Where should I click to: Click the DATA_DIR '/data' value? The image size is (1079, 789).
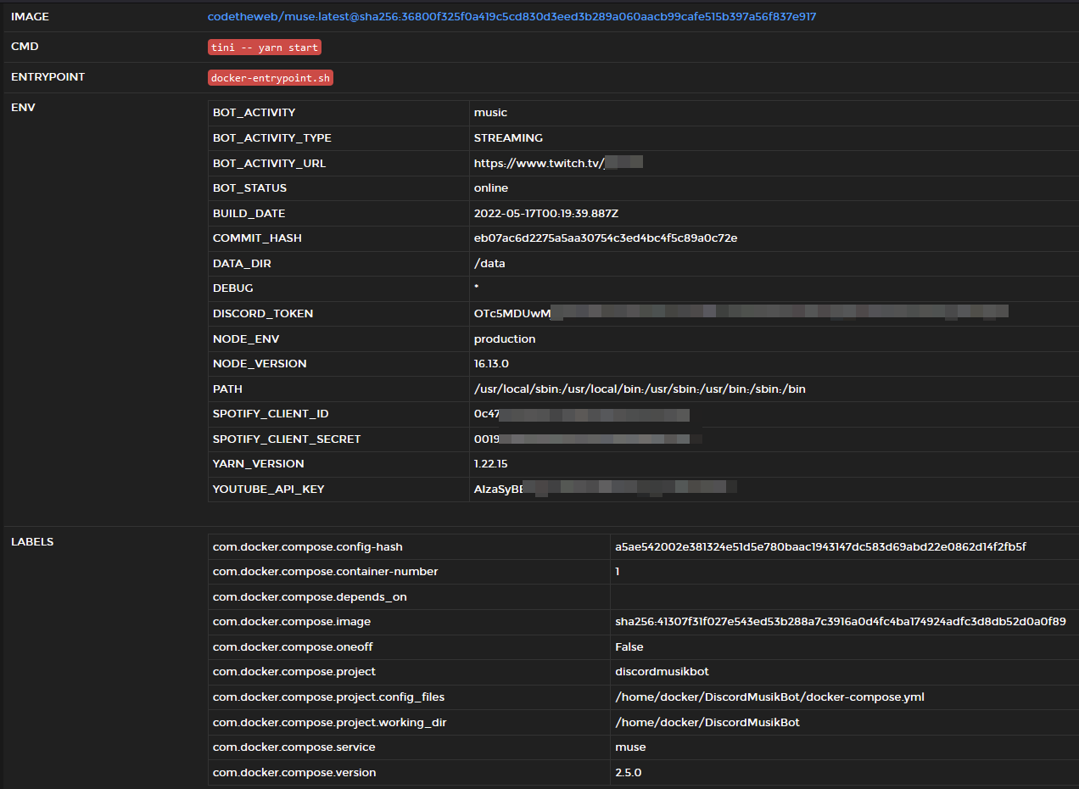(x=489, y=263)
